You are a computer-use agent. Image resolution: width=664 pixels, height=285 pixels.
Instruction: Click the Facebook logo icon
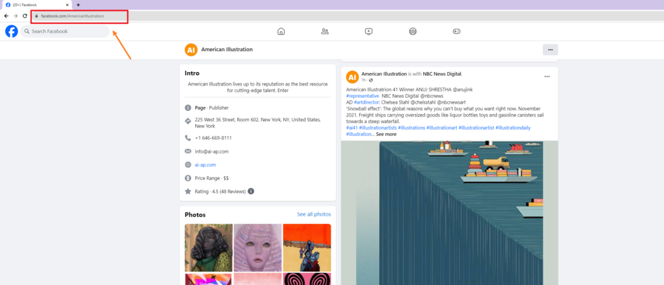point(11,31)
